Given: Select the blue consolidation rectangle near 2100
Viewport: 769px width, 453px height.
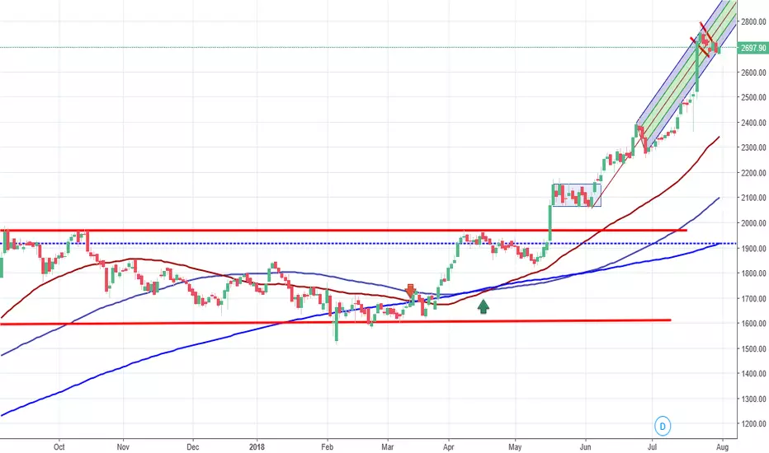Looking at the screenshot, I should pos(576,195).
